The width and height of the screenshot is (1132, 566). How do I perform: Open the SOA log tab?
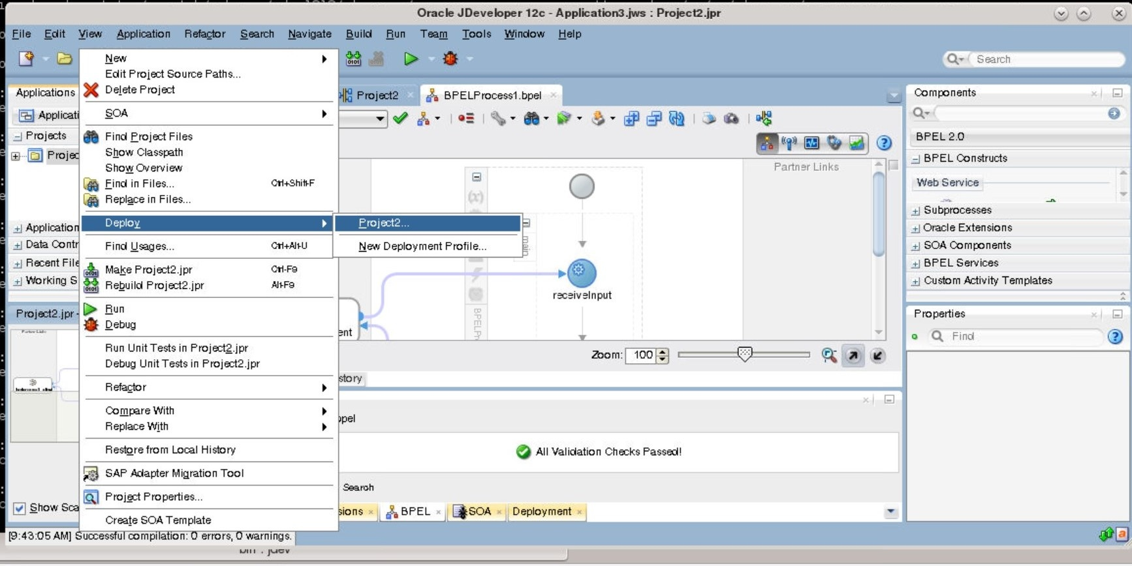(x=478, y=512)
